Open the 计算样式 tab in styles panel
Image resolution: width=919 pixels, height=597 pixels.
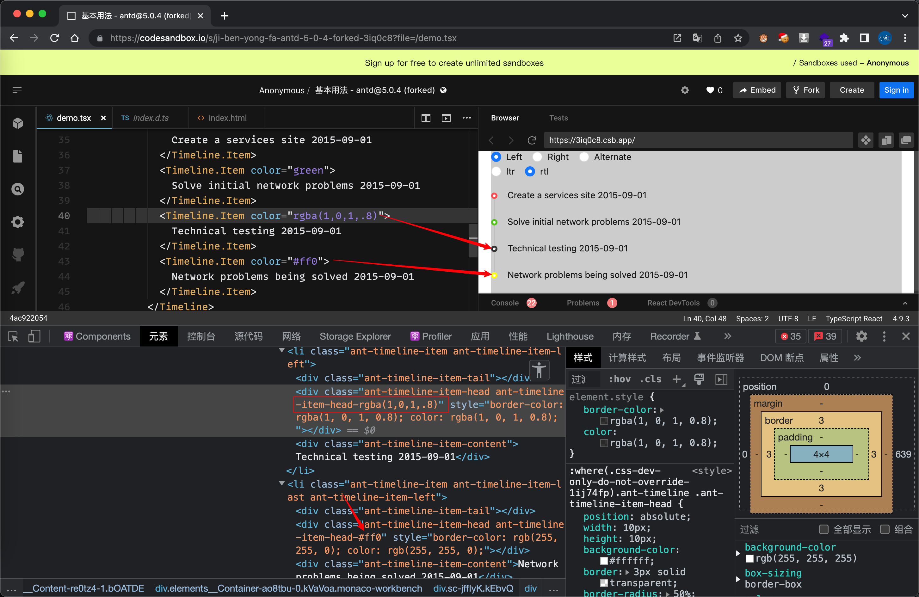[627, 358]
